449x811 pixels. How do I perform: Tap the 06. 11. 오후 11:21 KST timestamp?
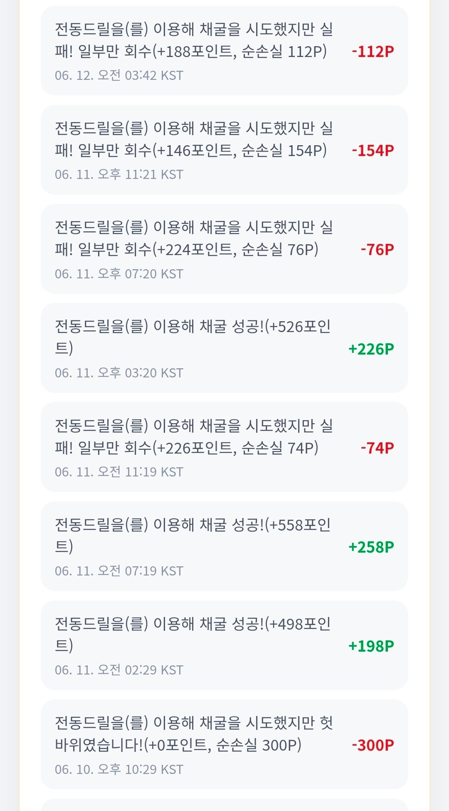(x=119, y=174)
